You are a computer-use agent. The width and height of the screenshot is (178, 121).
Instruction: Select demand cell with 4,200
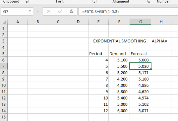click(x=119, y=79)
